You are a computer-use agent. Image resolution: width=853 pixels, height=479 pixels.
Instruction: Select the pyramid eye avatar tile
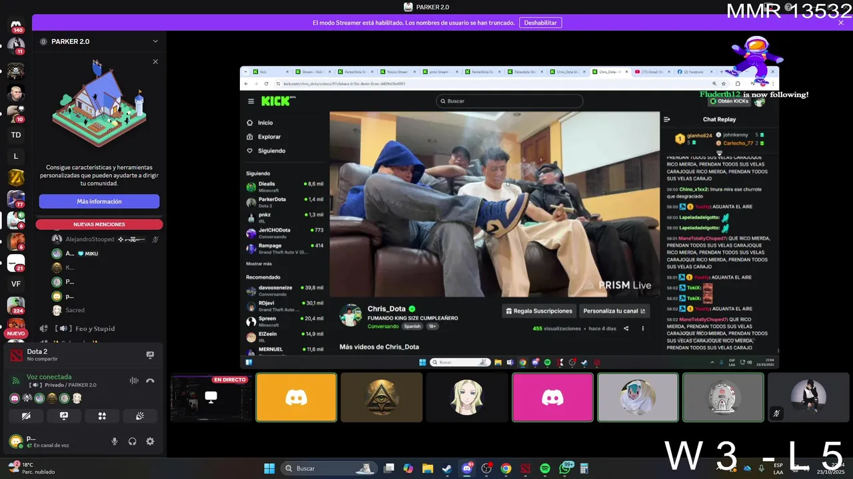(x=382, y=398)
